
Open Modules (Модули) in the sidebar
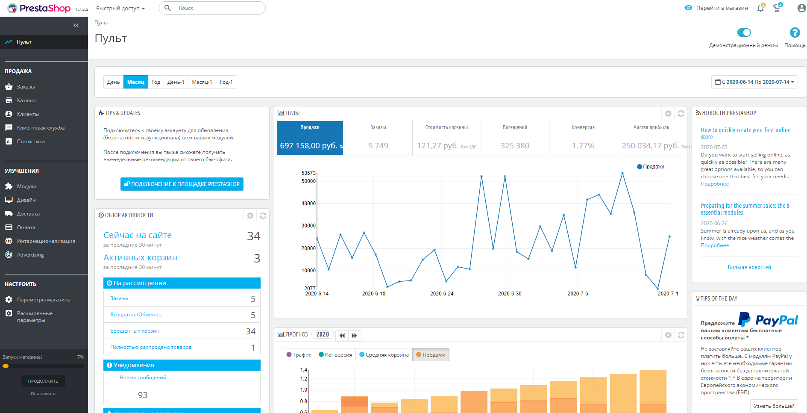[26, 186]
